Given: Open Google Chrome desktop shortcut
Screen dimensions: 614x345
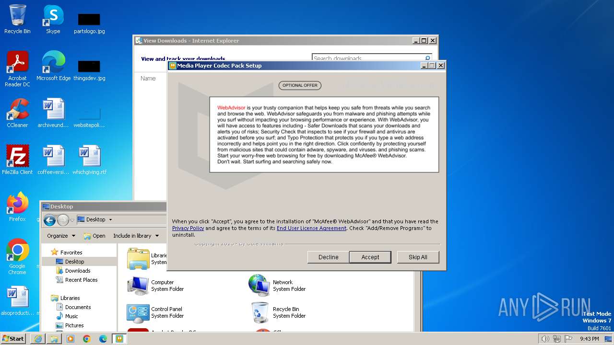Looking at the screenshot, I should [17, 256].
